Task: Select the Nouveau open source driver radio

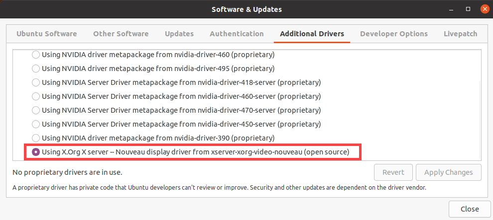Action: [36, 152]
